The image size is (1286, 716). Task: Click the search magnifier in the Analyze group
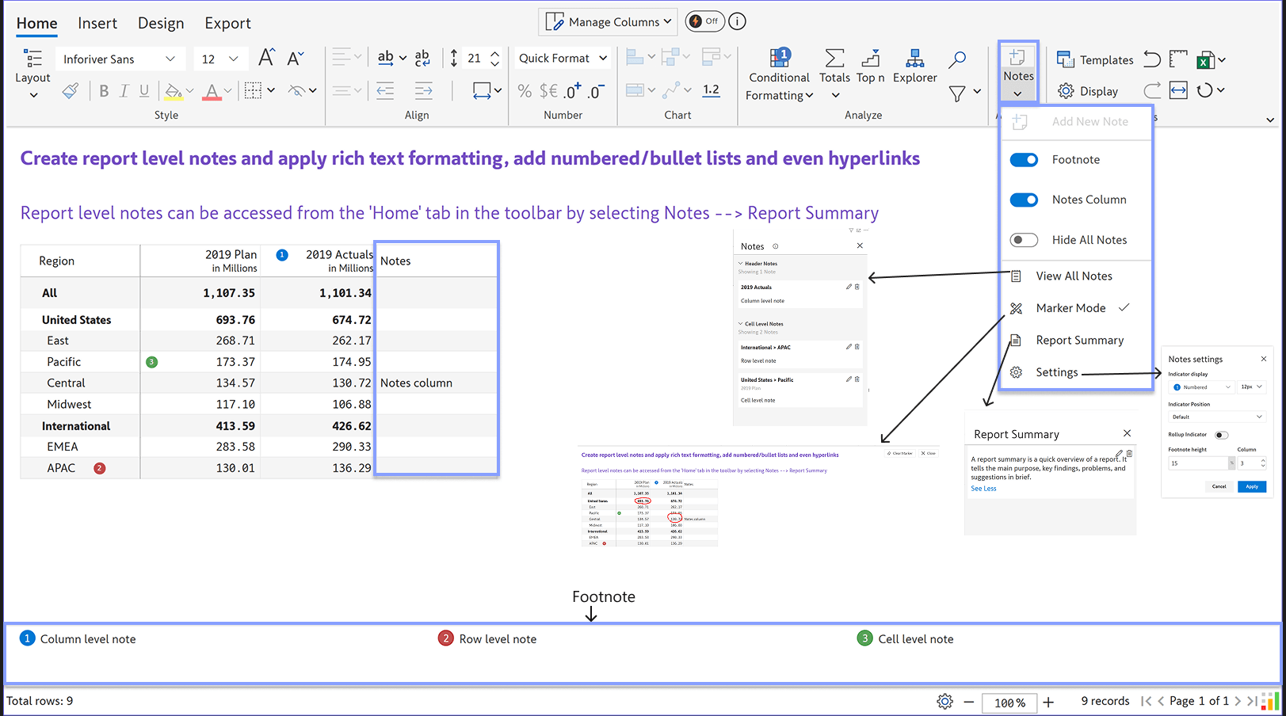tap(956, 59)
